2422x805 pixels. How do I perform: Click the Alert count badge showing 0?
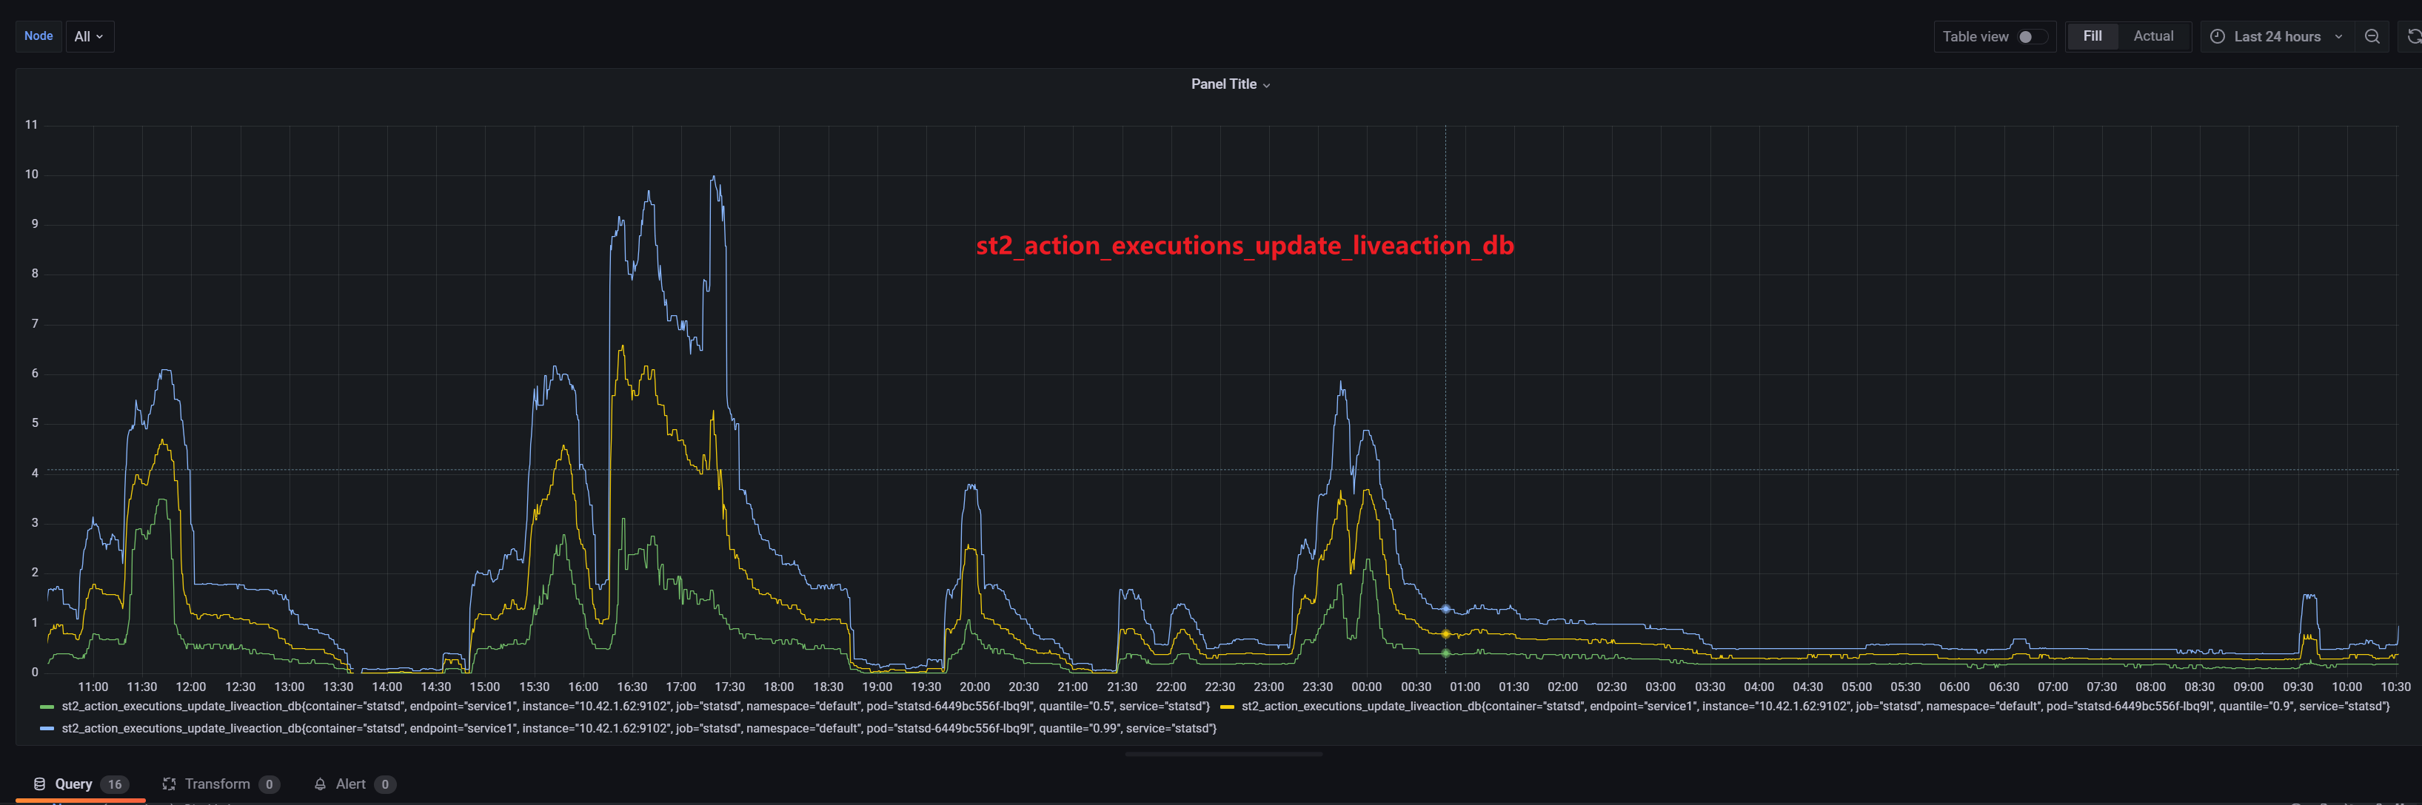click(384, 784)
